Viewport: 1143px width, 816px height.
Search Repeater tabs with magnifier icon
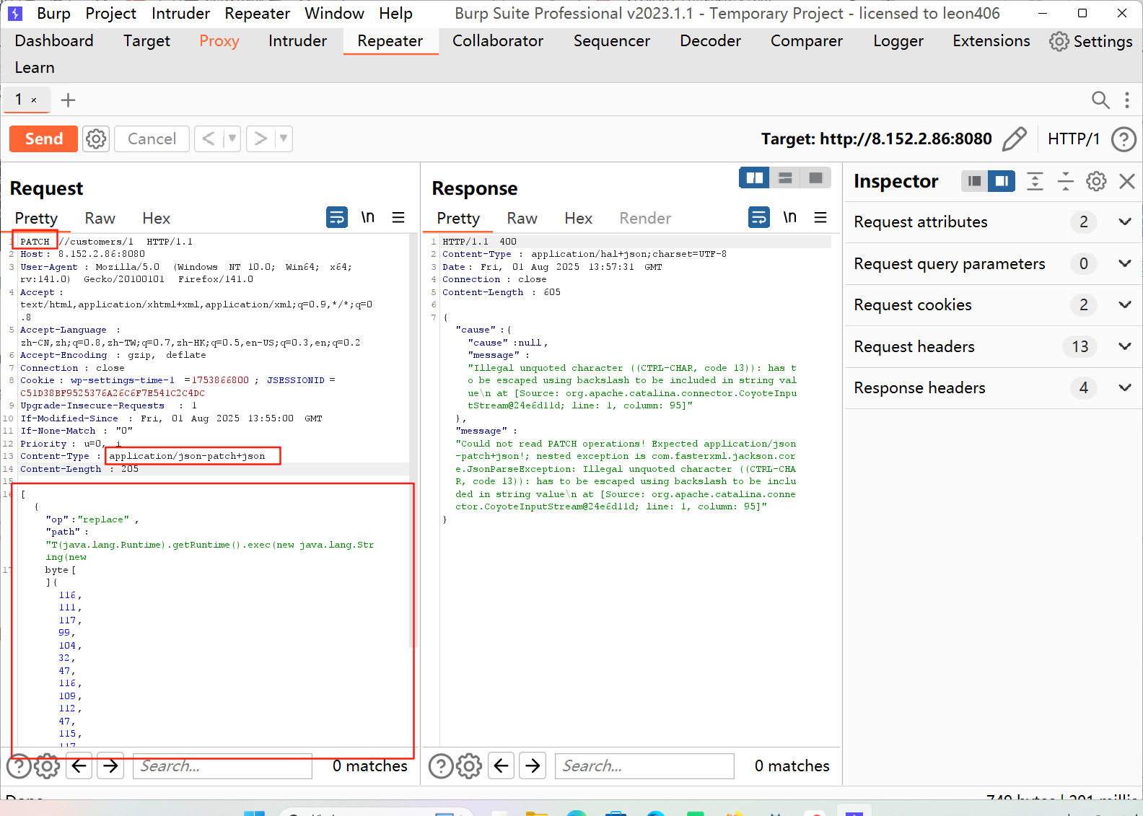(x=1100, y=100)
